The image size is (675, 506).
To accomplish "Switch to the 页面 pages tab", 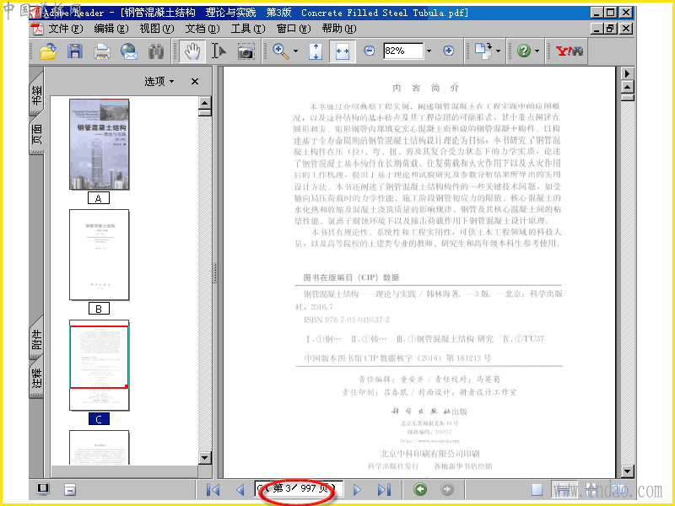I will click(x=37, y=135).
